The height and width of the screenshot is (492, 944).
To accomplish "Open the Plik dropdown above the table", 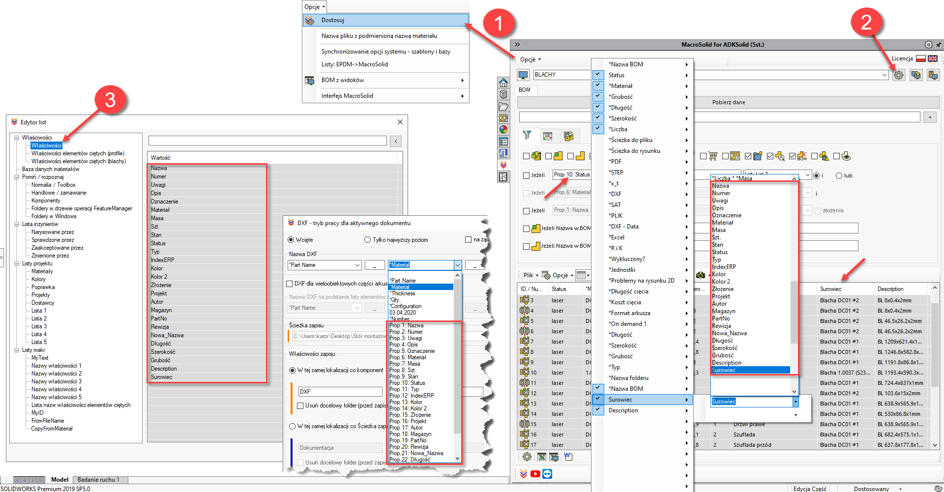I will [531, 275].
